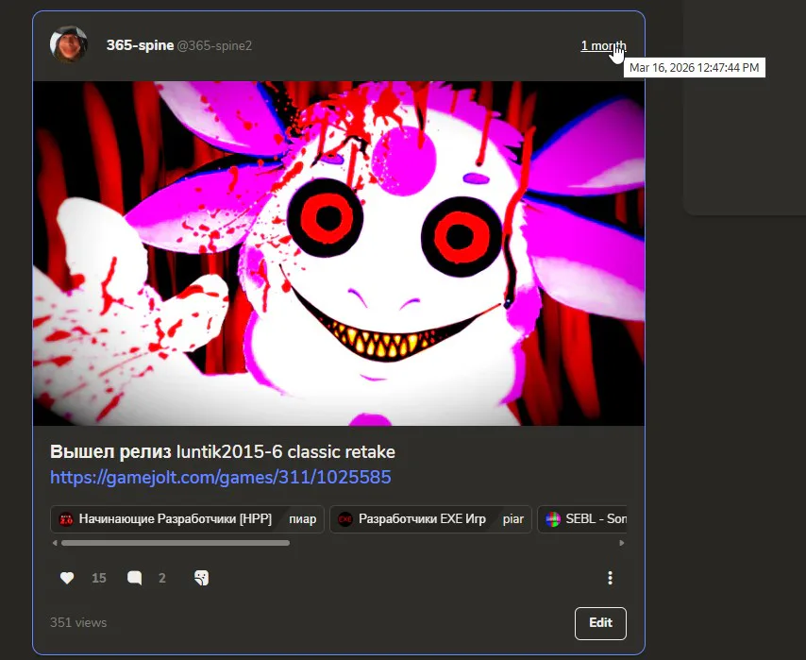Like the post with the heart icon
806x660 pixels.
pos(67,578)
